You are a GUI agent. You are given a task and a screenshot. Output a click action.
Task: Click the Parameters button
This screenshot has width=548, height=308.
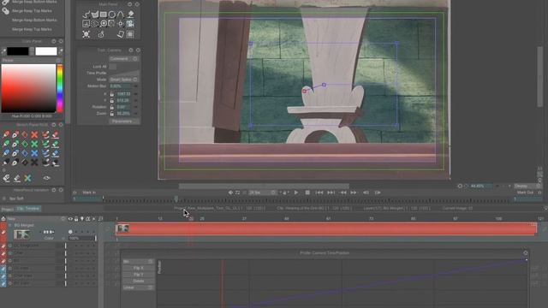point(124,121)
